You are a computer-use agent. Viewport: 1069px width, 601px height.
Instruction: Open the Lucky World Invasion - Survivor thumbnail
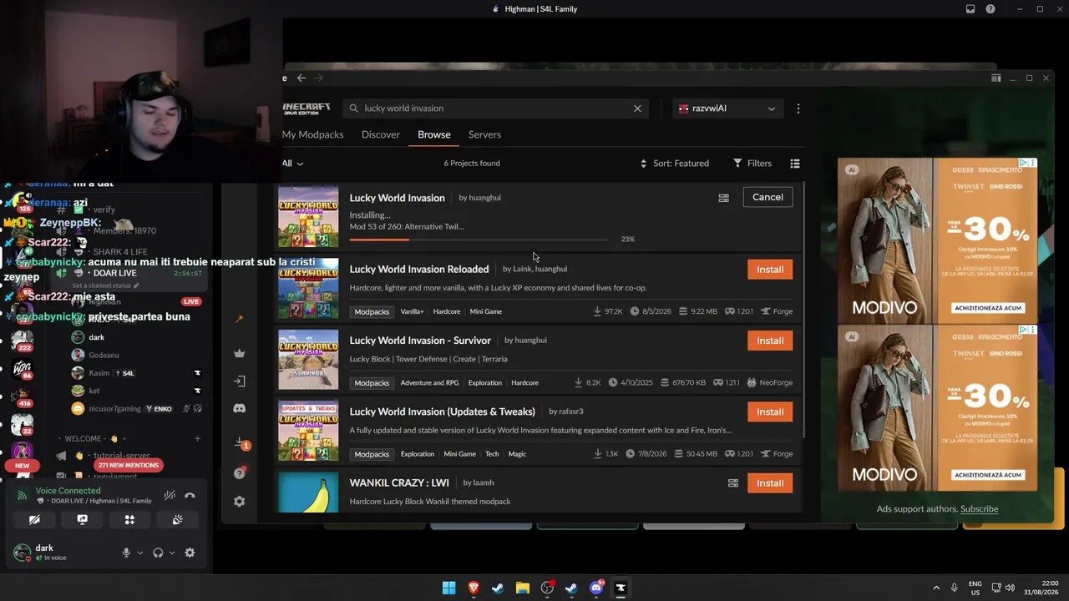pyautogui.click(x=308, y=359)
